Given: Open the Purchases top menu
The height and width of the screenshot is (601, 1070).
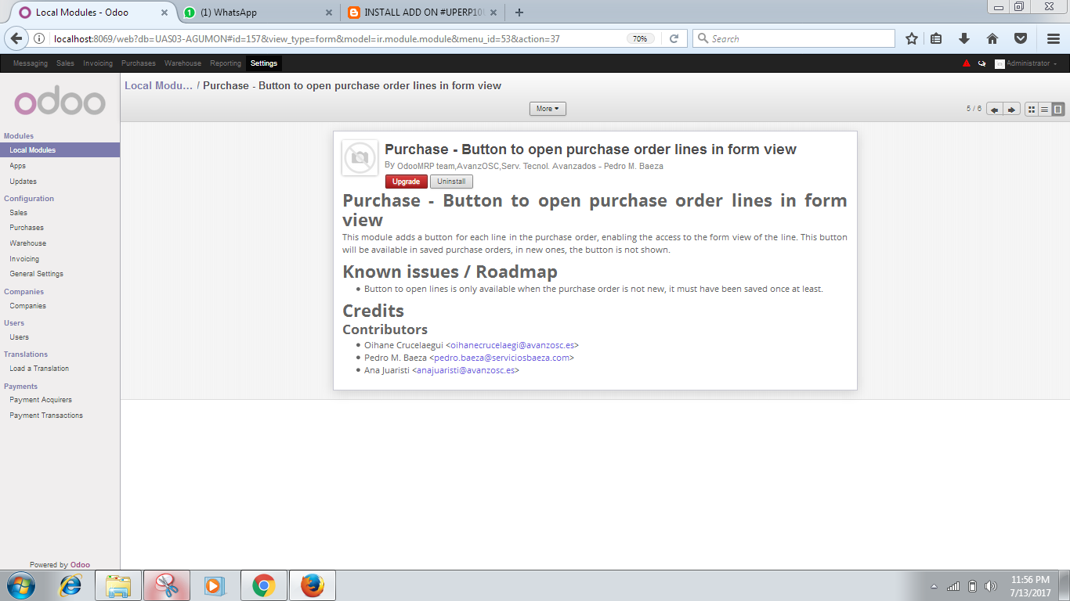Looking at the screenshot, I should coord(139,63).
